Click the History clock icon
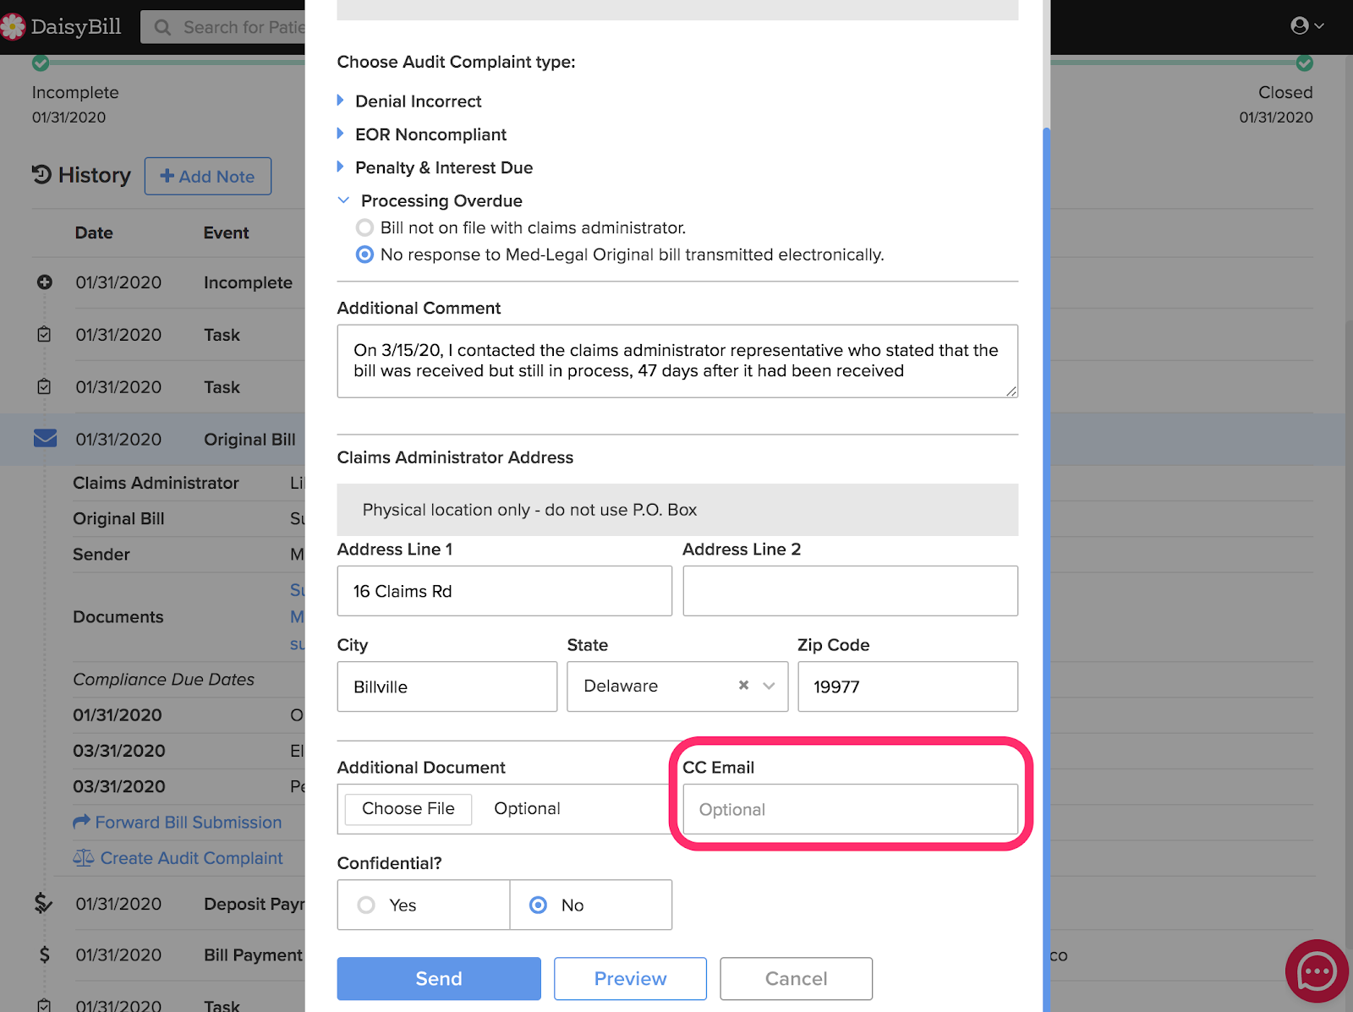The height and width of the screenshot is (1012, 1353). pos(41,175)
